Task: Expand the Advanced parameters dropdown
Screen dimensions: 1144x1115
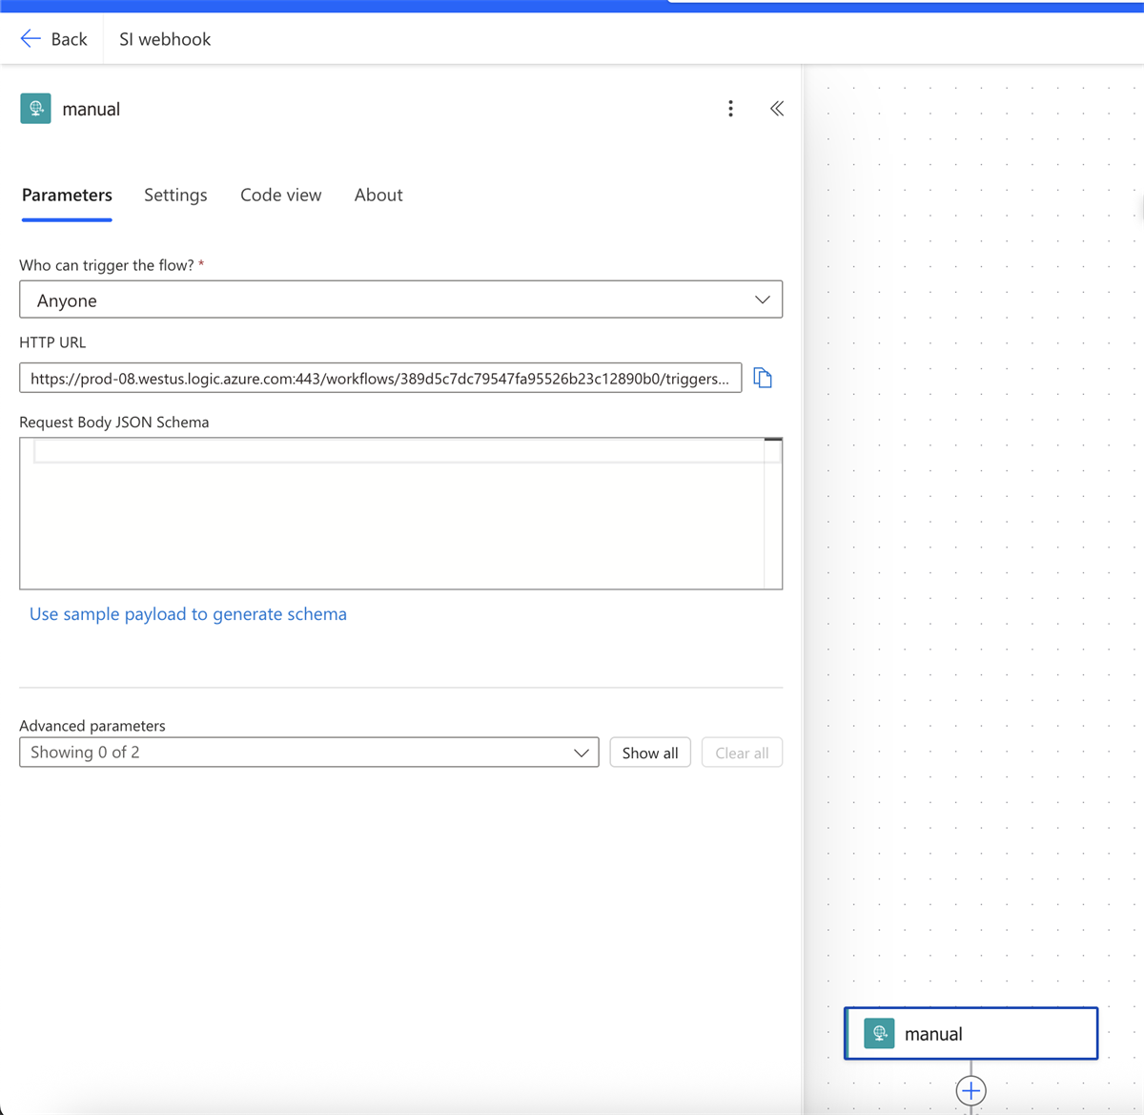Action: click(309, 753)
